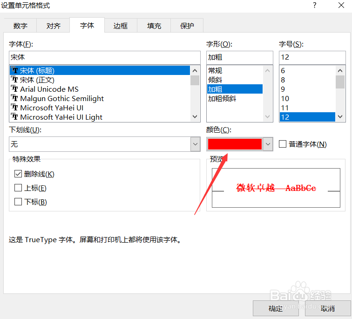Click the help question mark button
Screen dimensions: 352x319
point(315,5)
